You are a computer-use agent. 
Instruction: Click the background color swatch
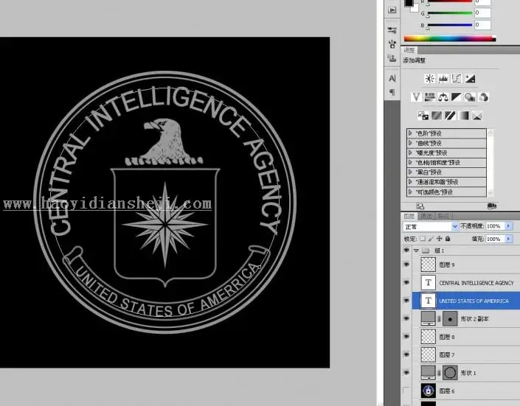pos(415,9)
